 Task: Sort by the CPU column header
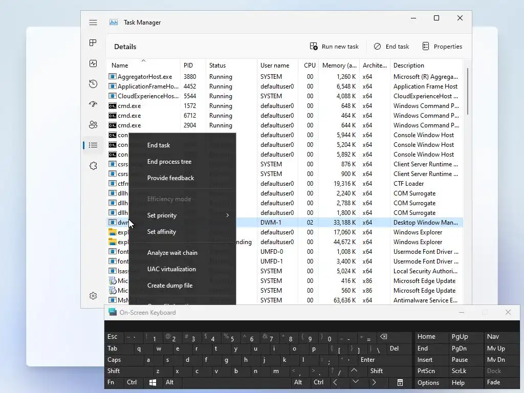coord(309,65)
